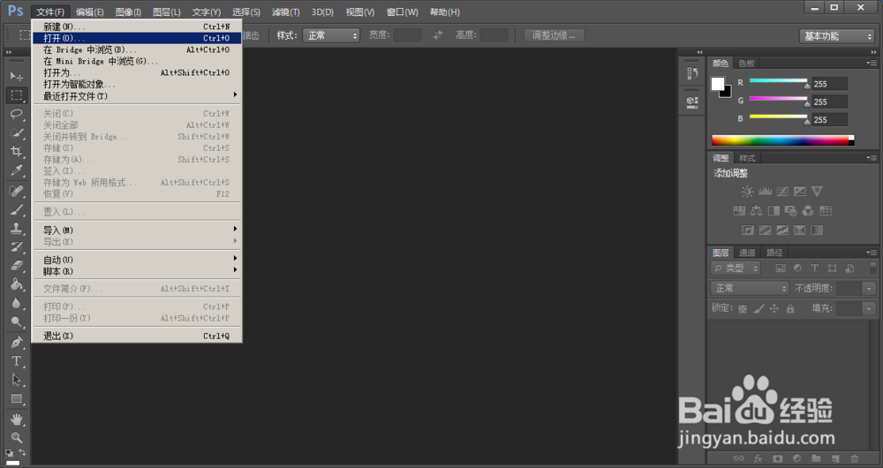Image resolution: width=883 pixels, height=468 pixels.
Task: Toggle adjustment layer filter
Action: (x=797, y=268)
